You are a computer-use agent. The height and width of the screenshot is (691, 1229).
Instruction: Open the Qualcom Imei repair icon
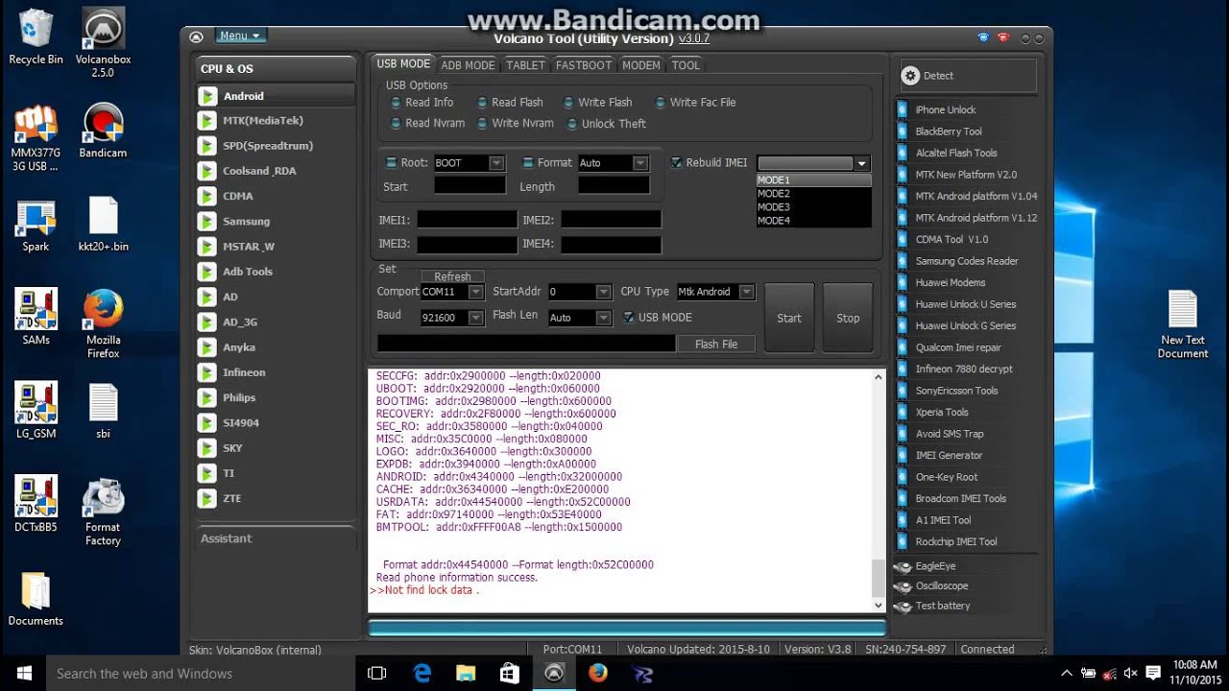902,347
